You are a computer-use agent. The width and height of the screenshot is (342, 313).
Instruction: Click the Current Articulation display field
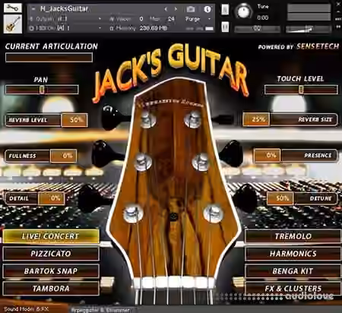tap(49, 58)
